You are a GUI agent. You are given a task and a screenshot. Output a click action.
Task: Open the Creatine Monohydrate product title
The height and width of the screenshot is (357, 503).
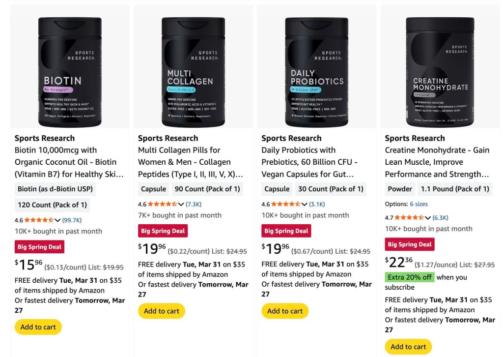[x=437, y=162]
